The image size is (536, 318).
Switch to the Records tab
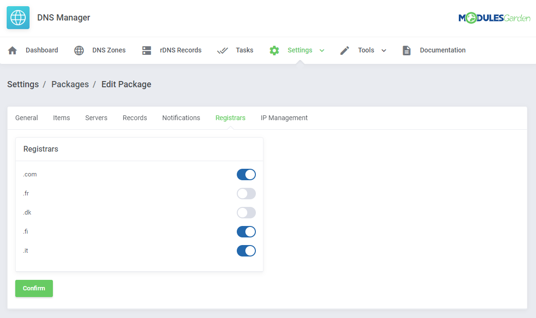point(135,118)
